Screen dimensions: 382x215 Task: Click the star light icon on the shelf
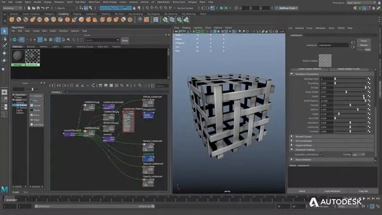(140, 20)
